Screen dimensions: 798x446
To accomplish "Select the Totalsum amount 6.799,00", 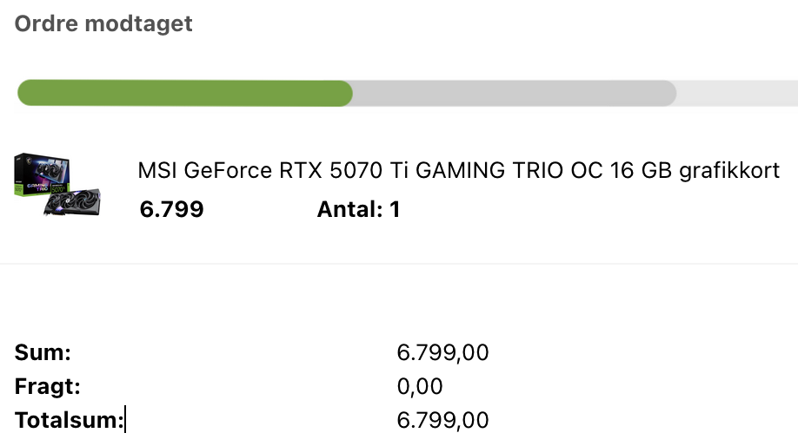I will pyautogui.click(x=442, y=421).
